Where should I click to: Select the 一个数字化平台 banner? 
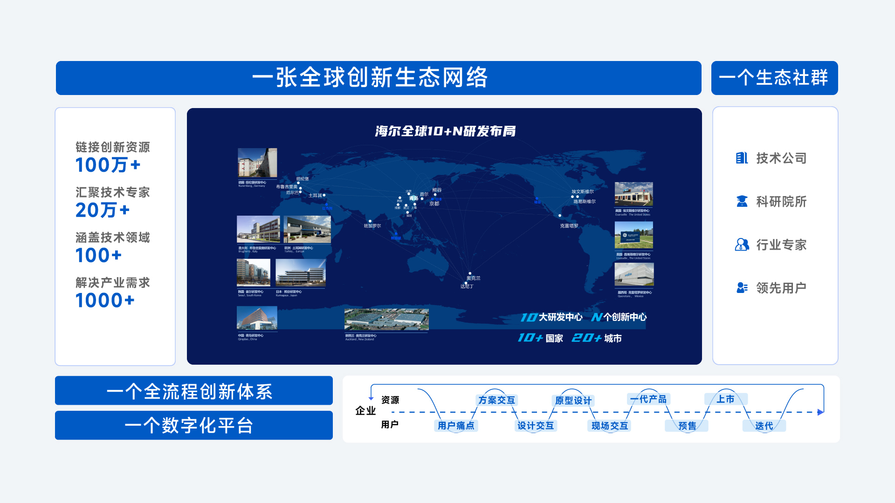point(194,425)
